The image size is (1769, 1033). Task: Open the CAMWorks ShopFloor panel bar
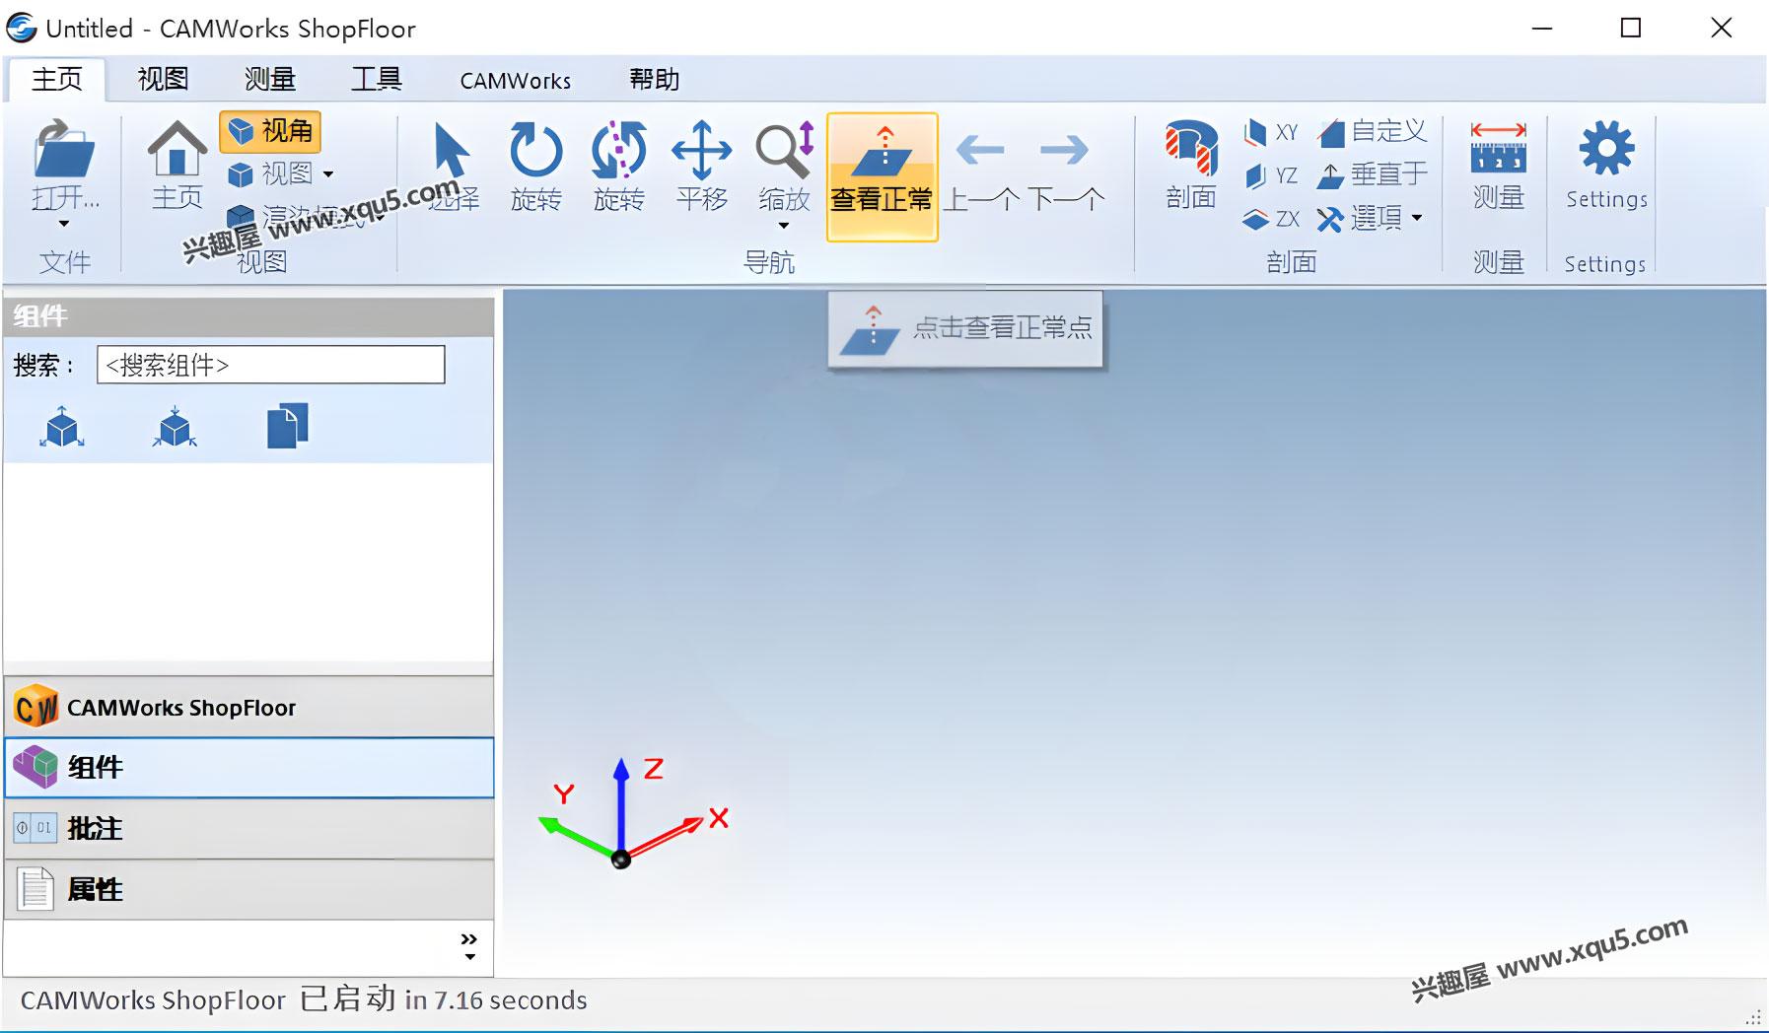[248, 707]
